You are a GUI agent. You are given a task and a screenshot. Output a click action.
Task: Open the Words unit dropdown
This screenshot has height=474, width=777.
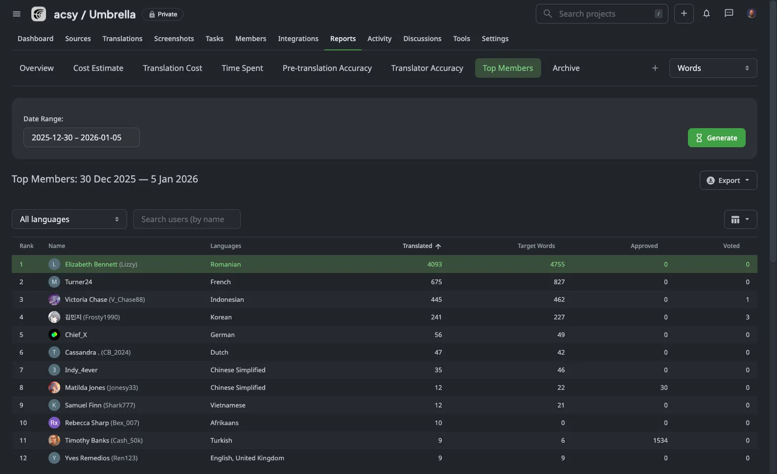pyautogui.click(x=712, y=68)
